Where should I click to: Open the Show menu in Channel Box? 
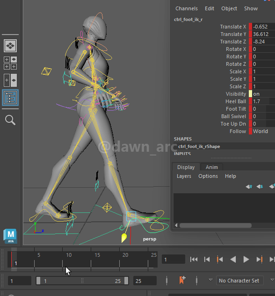point(251,8)
